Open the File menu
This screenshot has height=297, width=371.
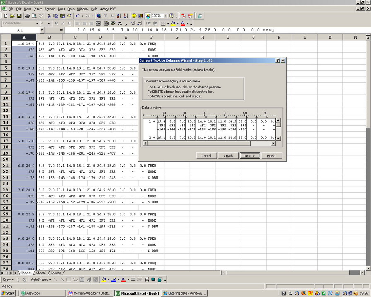pyautogui.click(x=11, y=9)
